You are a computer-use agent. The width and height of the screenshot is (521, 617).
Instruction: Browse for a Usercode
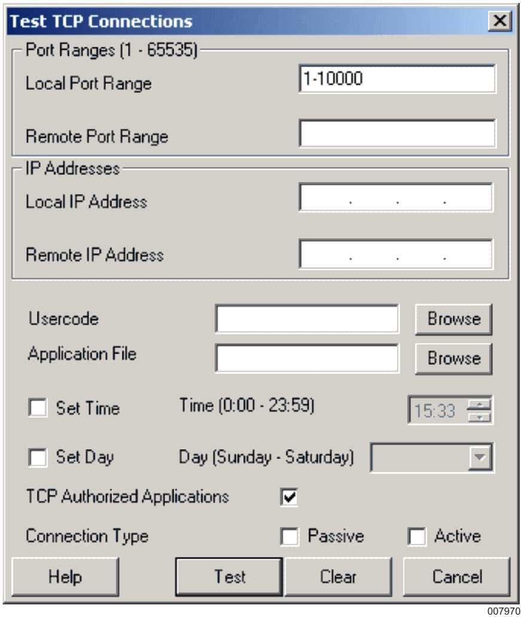[x=453, y=319]
